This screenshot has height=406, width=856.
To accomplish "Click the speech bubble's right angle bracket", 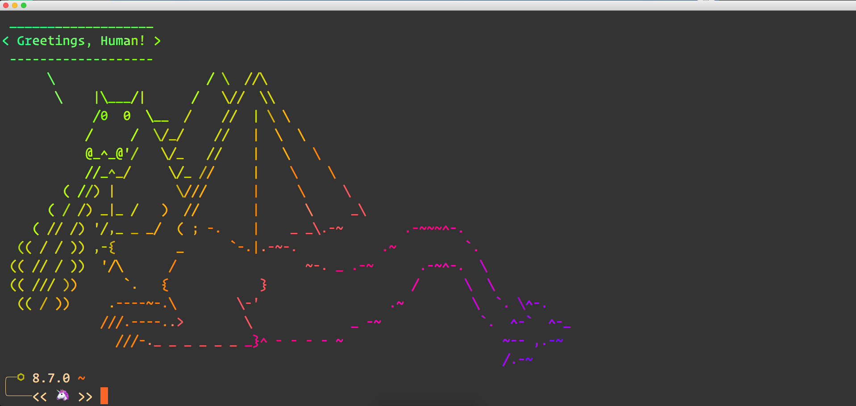I will tap(157, 41).
